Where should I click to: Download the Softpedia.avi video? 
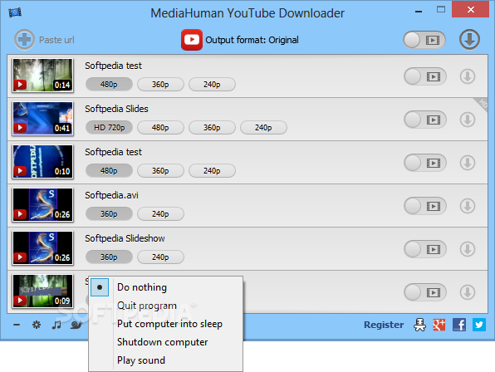pyautogui.click(x=468, y=206)
